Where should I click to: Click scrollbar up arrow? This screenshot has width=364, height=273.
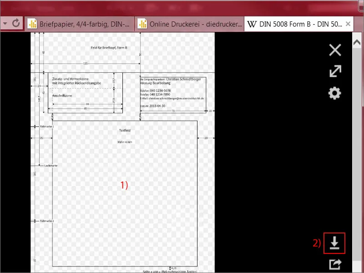click(x=357, y=42)
